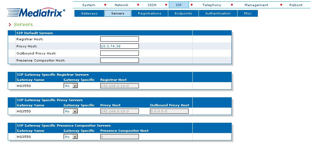Click the SIP Gateway Specific Presence Compositor Servers header

coord(64,126)
